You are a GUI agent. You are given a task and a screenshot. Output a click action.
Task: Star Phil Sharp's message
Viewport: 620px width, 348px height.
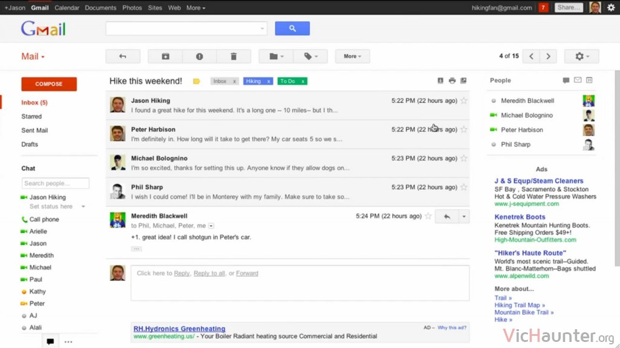click(464, 188)
